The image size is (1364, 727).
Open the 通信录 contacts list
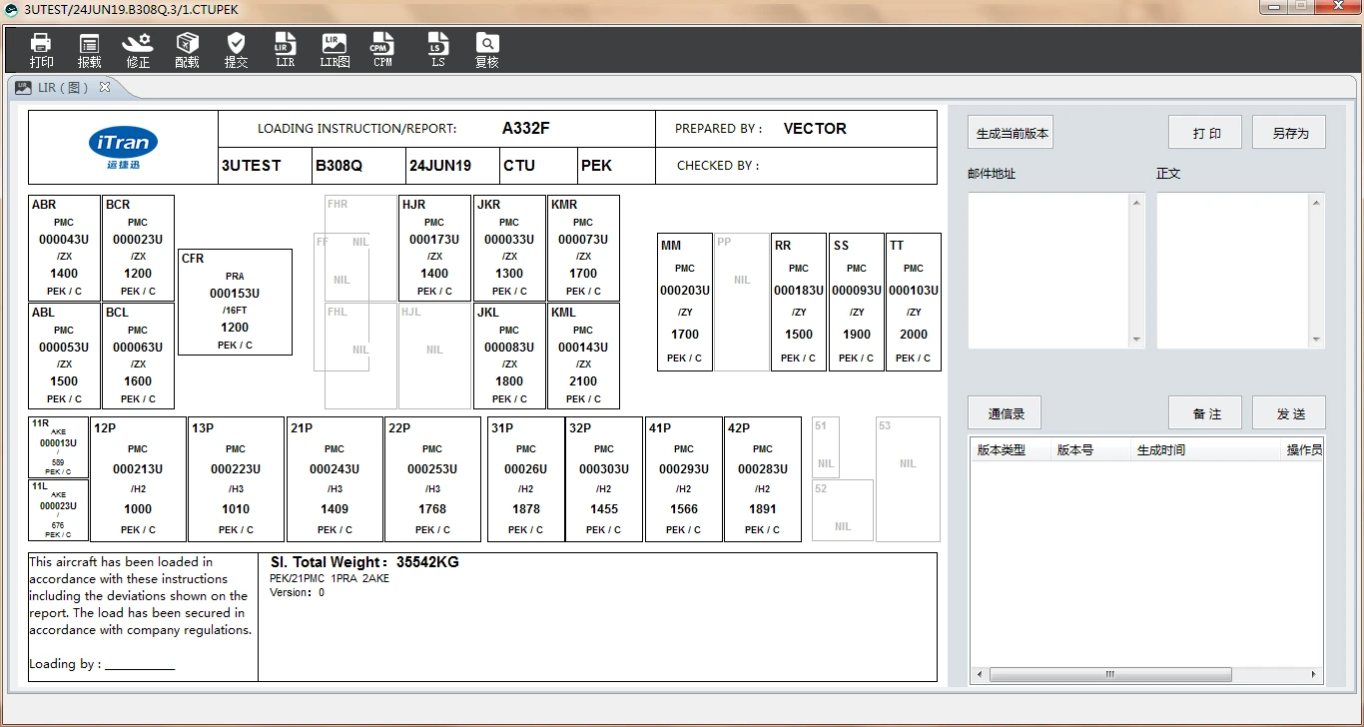tap(1005, 411)
